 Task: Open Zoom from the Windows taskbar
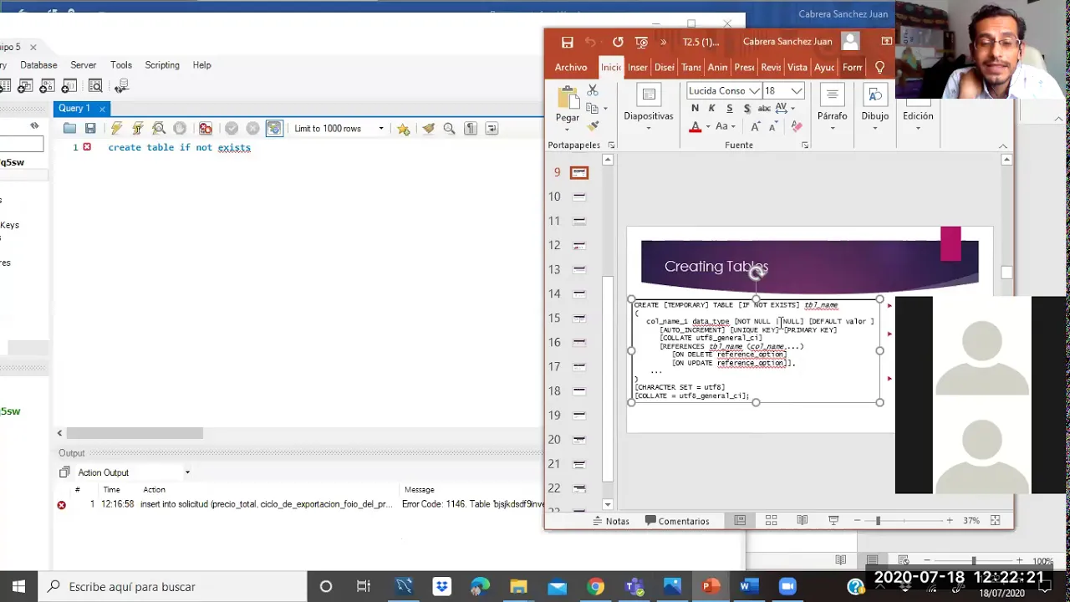point(787,586)
